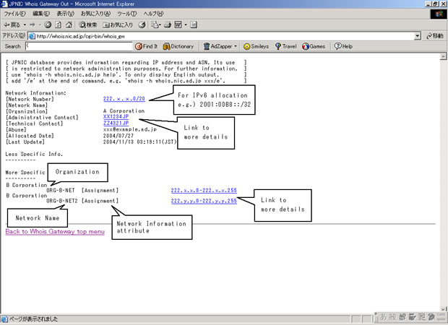
Task: Click the Stop loading icon
Action: (x=48, y=25)
